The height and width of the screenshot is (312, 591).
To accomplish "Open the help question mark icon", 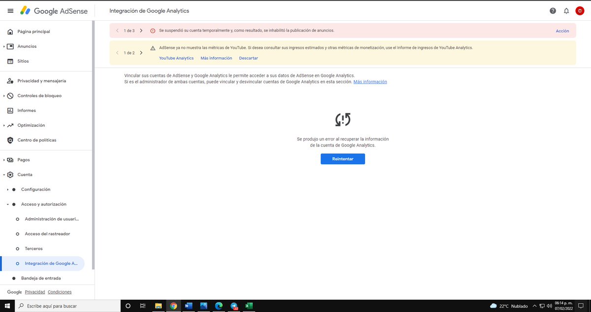I will [553, 11].
